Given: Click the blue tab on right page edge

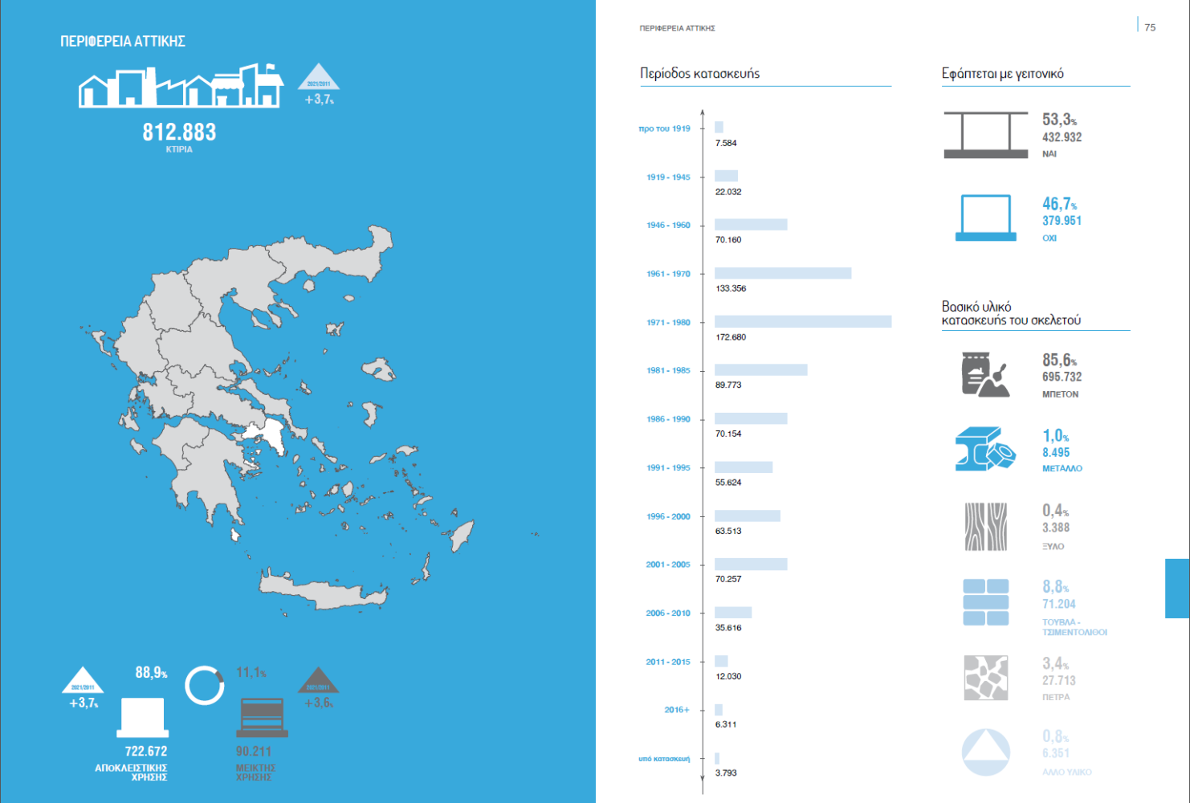Looking at the screenshot, I should 1177,589.
